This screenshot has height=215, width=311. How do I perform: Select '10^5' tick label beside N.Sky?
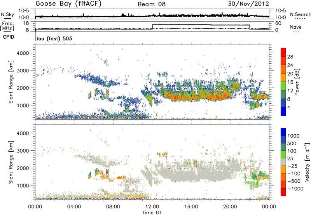tap(24, 11)
